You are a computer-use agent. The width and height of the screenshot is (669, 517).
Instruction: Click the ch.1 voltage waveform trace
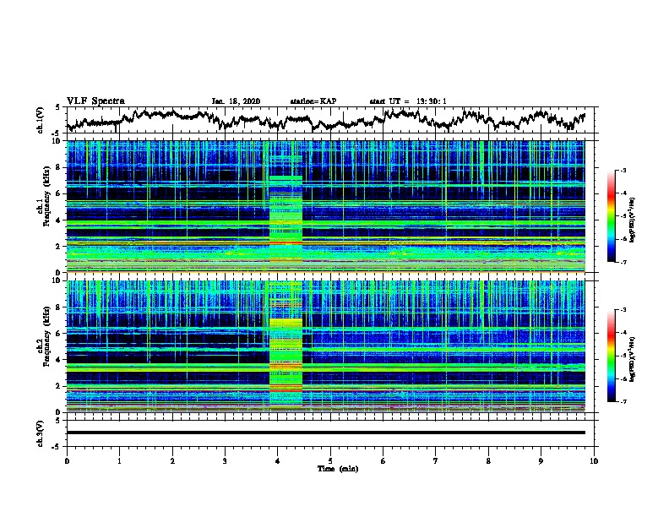tap(326, 120)
